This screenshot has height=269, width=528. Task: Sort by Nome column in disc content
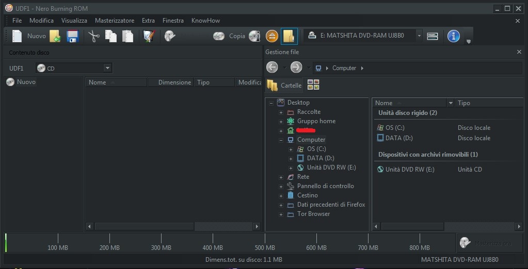point(116,82)
